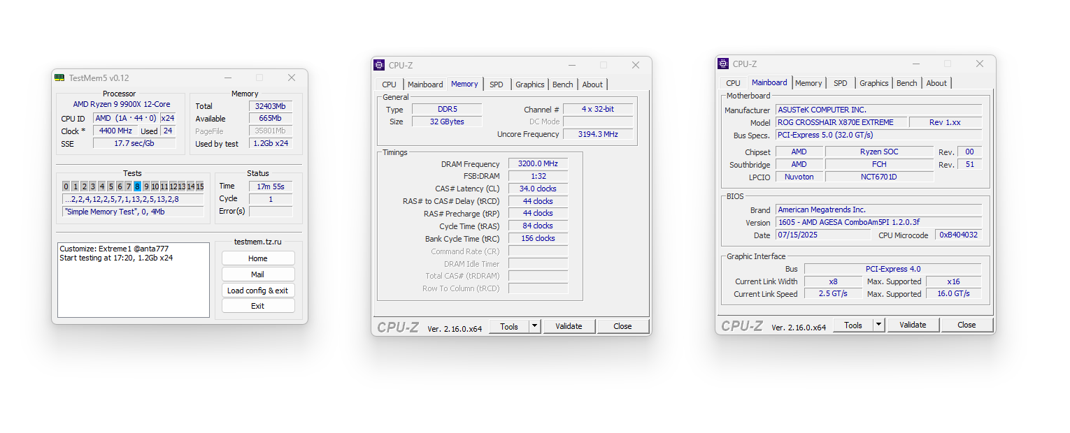The width and height of the screenshot is (1070, 433).
Task: Click the BIOS Version field starting with "1605"
Action: (878, 222)
